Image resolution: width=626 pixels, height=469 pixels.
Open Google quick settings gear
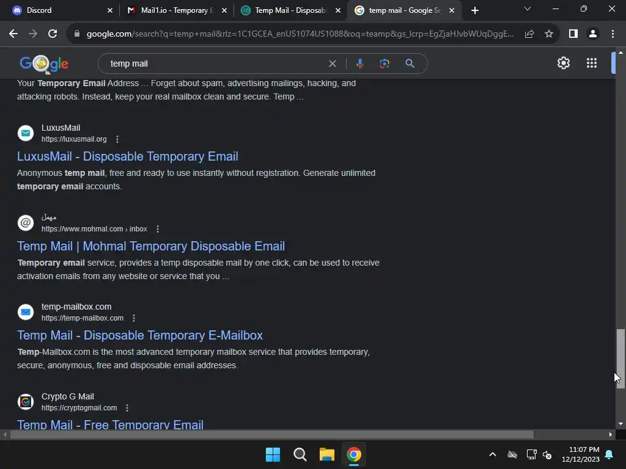563,63
